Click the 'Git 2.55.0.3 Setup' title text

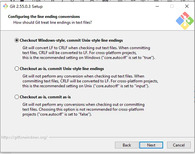tap(26, 6)
